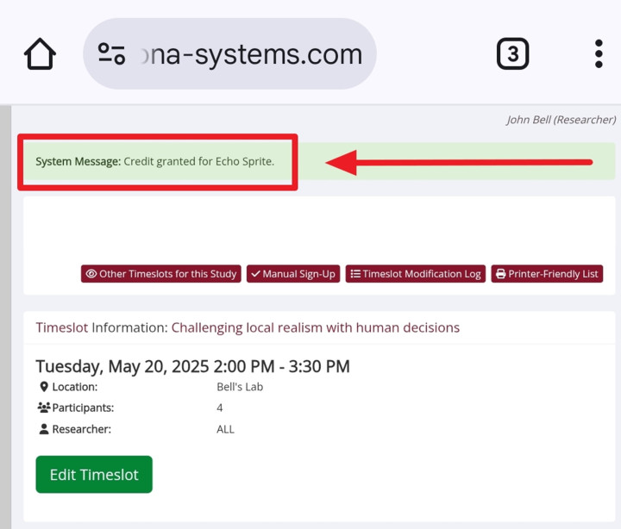
Task: Click the Credit granted system message banner
Action: coord(319,161)
